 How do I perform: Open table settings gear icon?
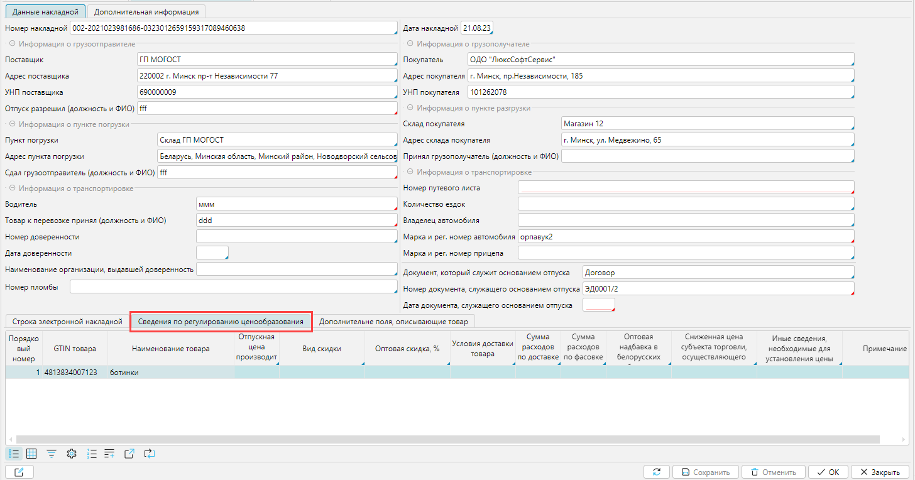tap(72, 453)
